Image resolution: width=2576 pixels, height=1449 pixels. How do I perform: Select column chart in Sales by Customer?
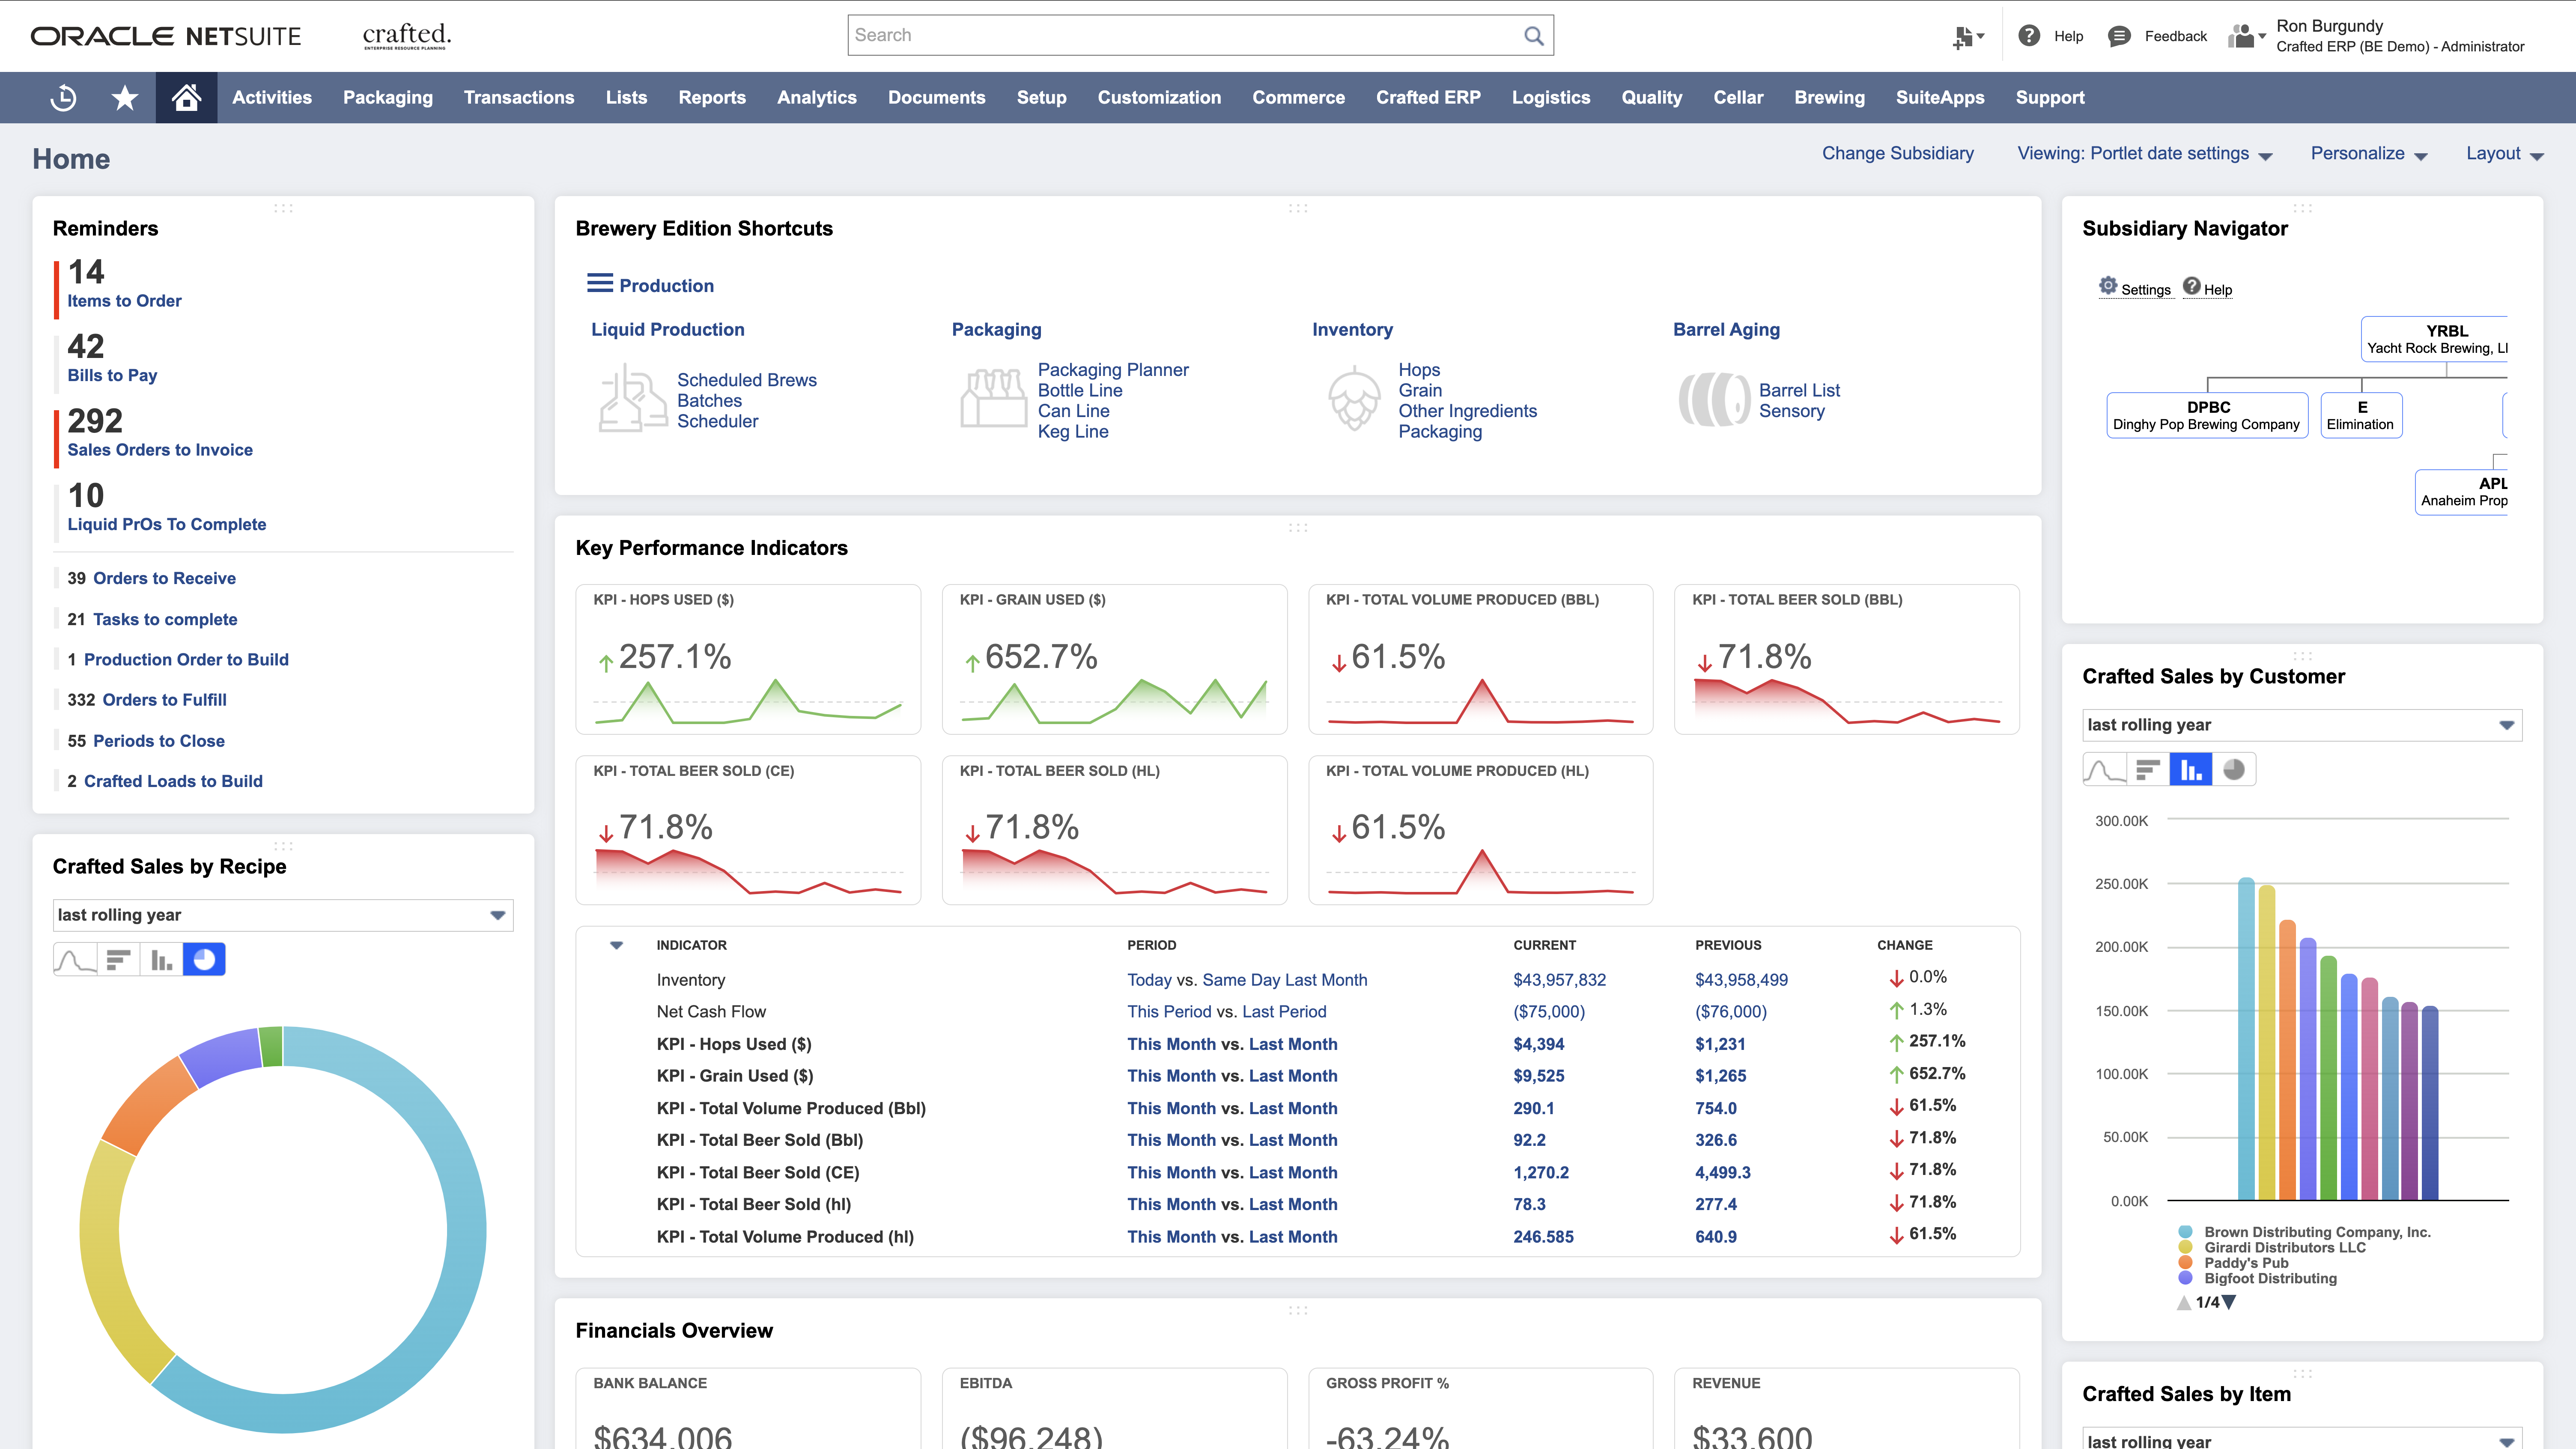tap(2190, 770)
